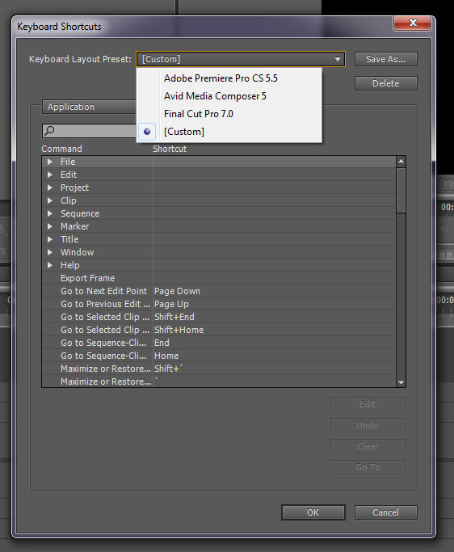This screenshot has width=454, height=552.
Task: Click the Home shortcut cell
Action: click(x=166, y=356)
